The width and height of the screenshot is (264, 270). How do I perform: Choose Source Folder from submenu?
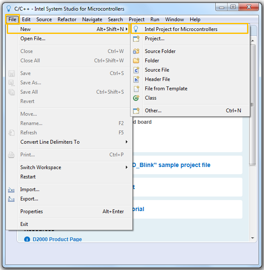(190, 51)
